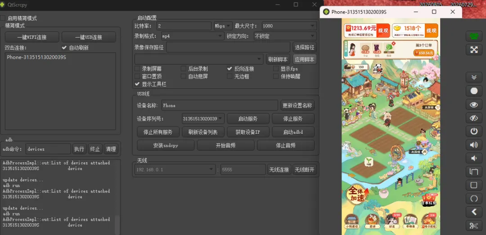Uncheck 自动刷新 checkbox
This screenshot has height=235, width=486.
(x=64, y=48)
